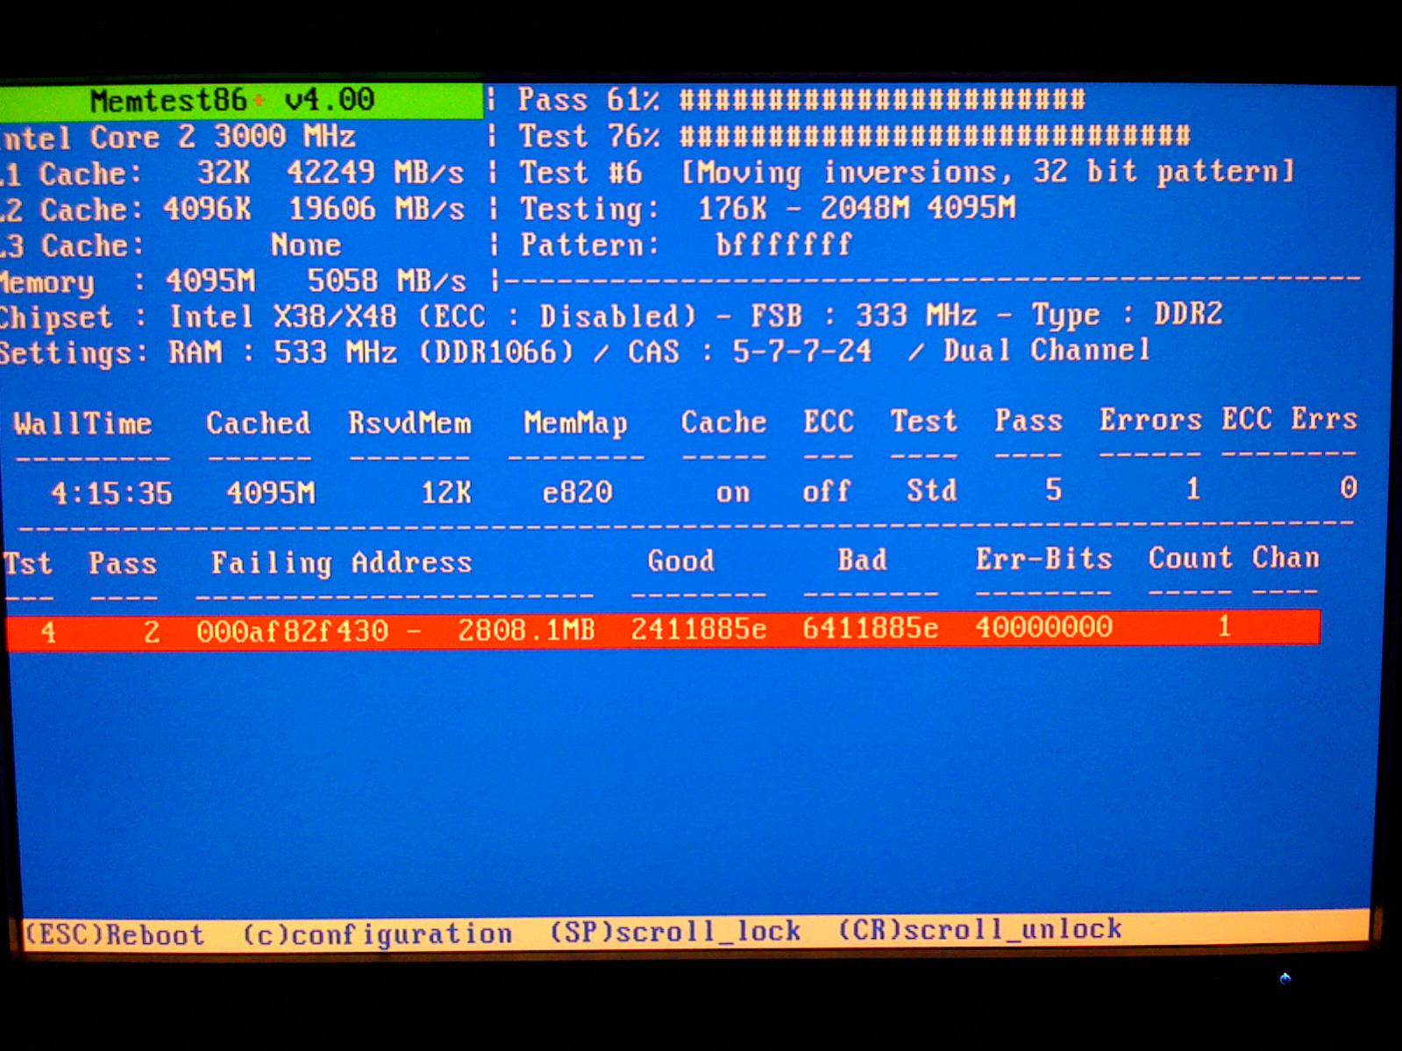Click the RsvdMem value 12K

[x=445, y=493]
